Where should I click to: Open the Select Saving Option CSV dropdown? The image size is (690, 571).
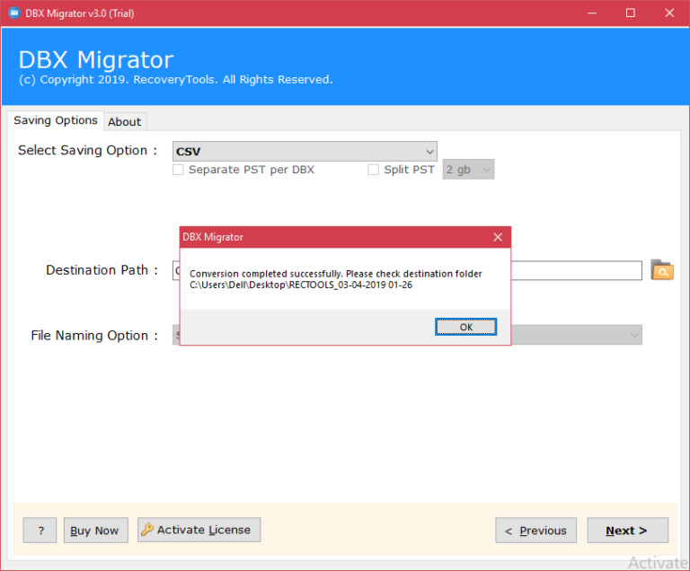pyautogui.click(x=305, y=152)
